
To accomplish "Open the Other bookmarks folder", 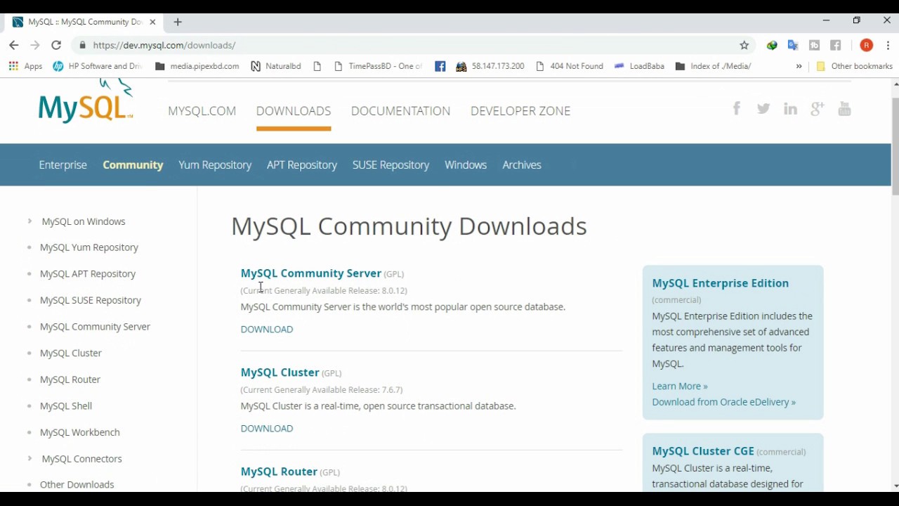I will (x=854, y=66).
